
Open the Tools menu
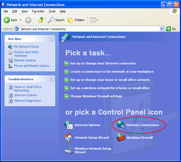pyautogui.click(x=52, y=11)
